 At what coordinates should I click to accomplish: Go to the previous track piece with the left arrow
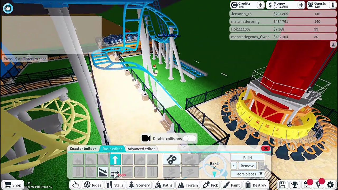click(x=234, y=166)
